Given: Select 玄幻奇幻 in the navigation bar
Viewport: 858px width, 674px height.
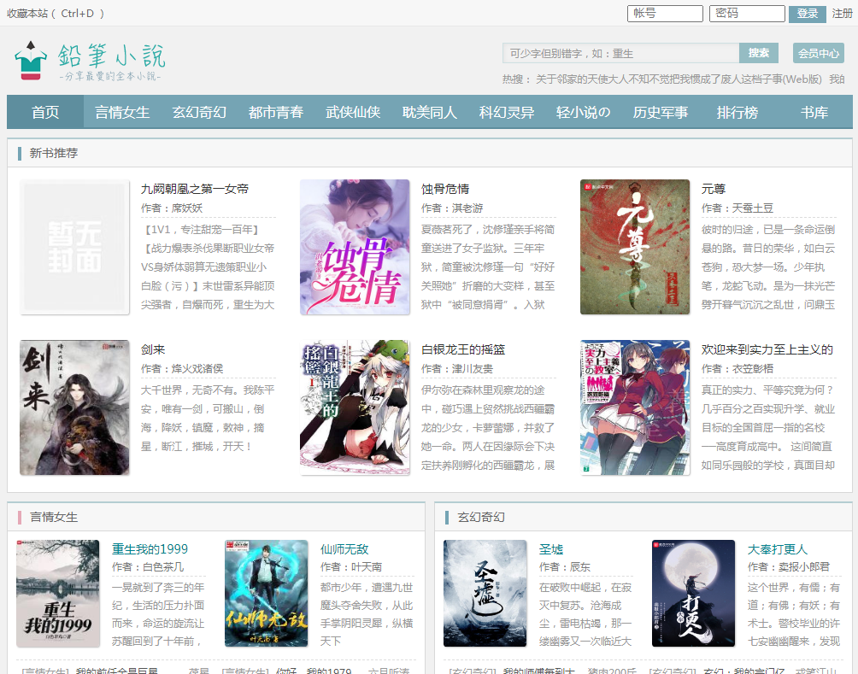Looking at the screenshot, I should click(x=199, y=112).
